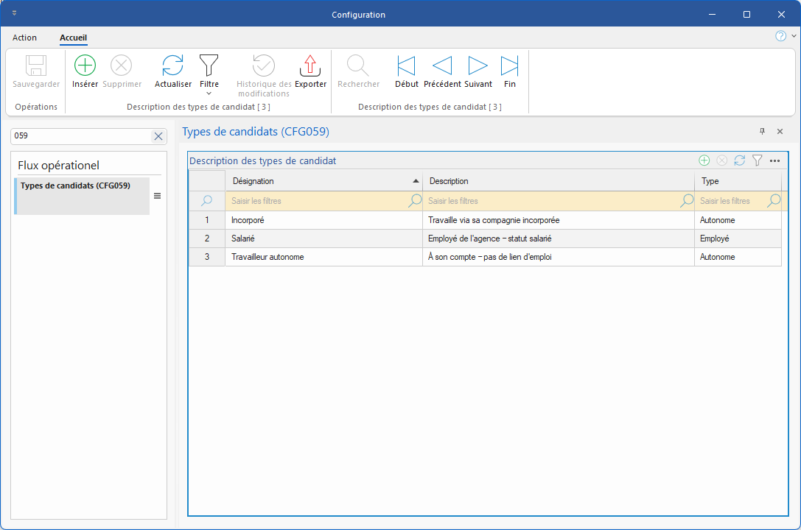801x530 pixels.
Task: Click the Rechercher magnifier icon
Action: pos(357,66)
